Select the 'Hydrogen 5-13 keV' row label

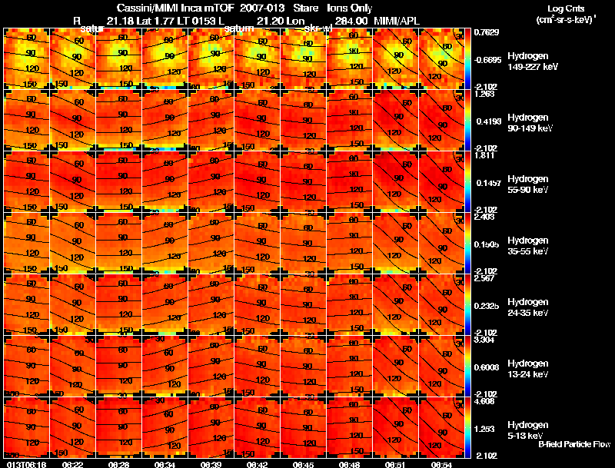click(528, 430)
